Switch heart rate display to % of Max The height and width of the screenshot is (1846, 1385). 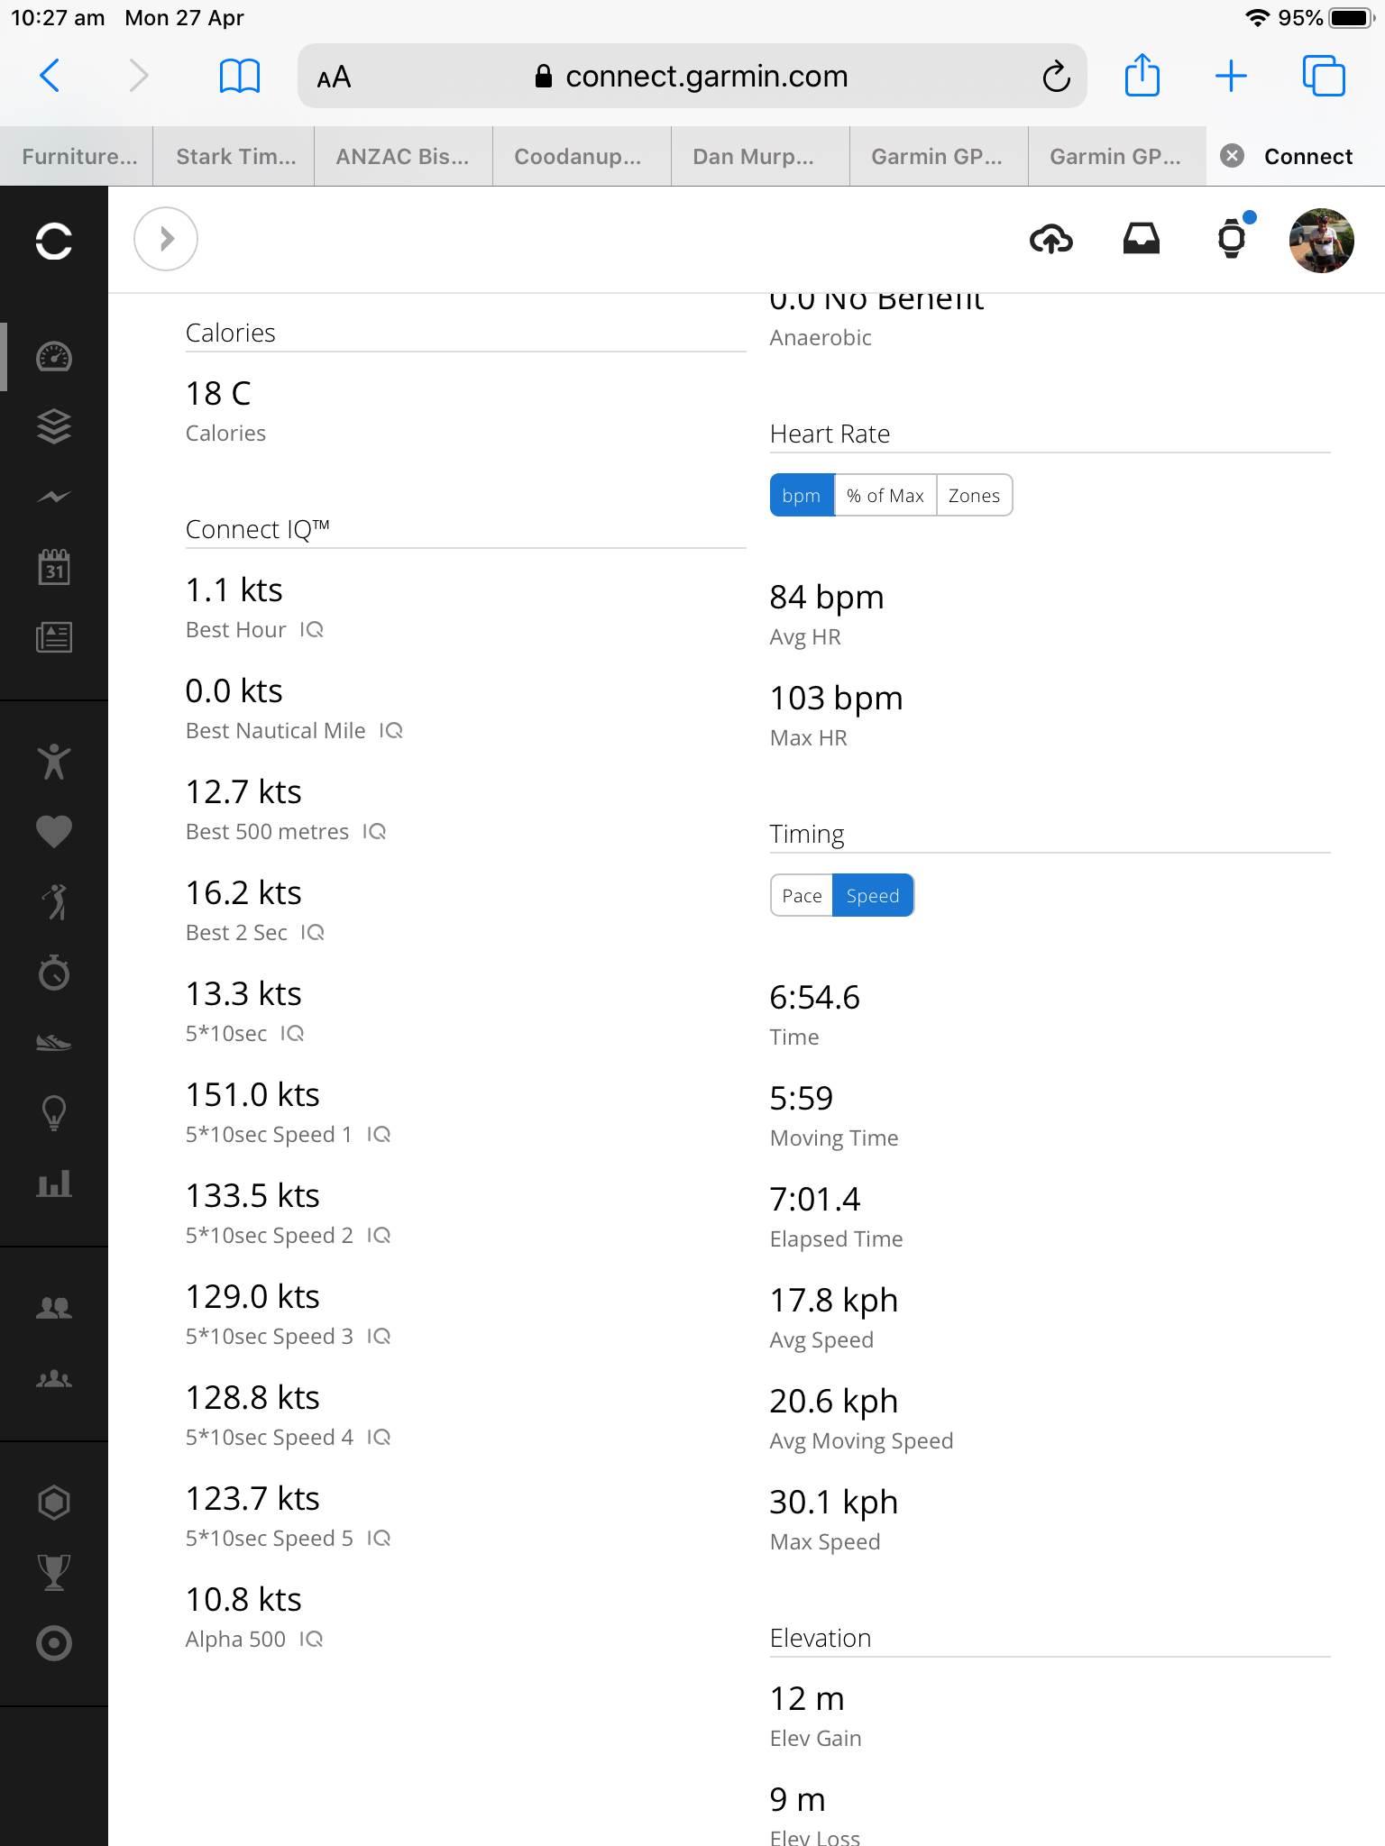885,496
